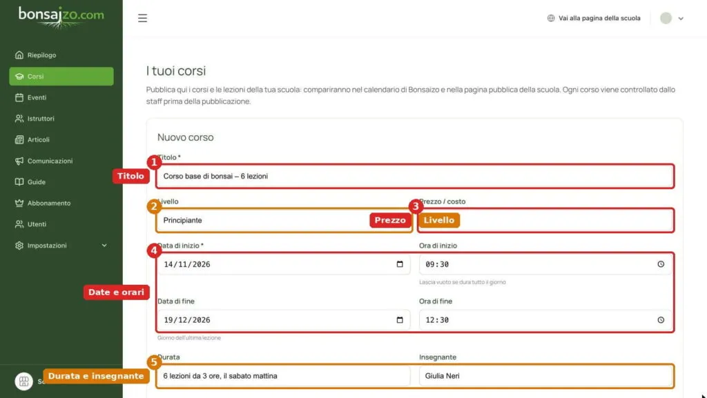Image resolution: width=707 pixels, height=398 pixels.
Task: Click the Guide book icon
Action: [x=19, y=182]
